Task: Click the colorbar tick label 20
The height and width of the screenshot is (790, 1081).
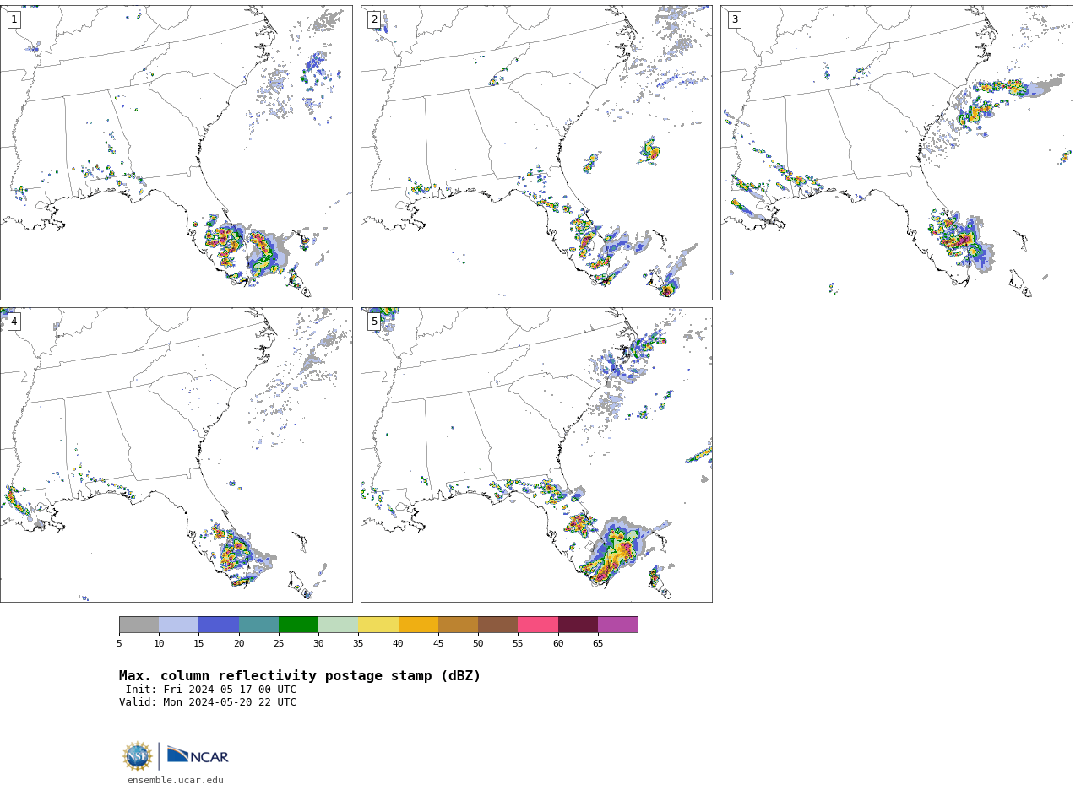Action: [x=239, y=644]
